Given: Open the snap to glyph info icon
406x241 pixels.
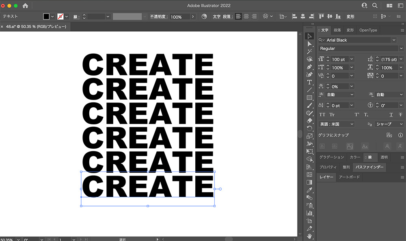Looking at the screenshot, I should pyautogui.click(x=400, y=135).
